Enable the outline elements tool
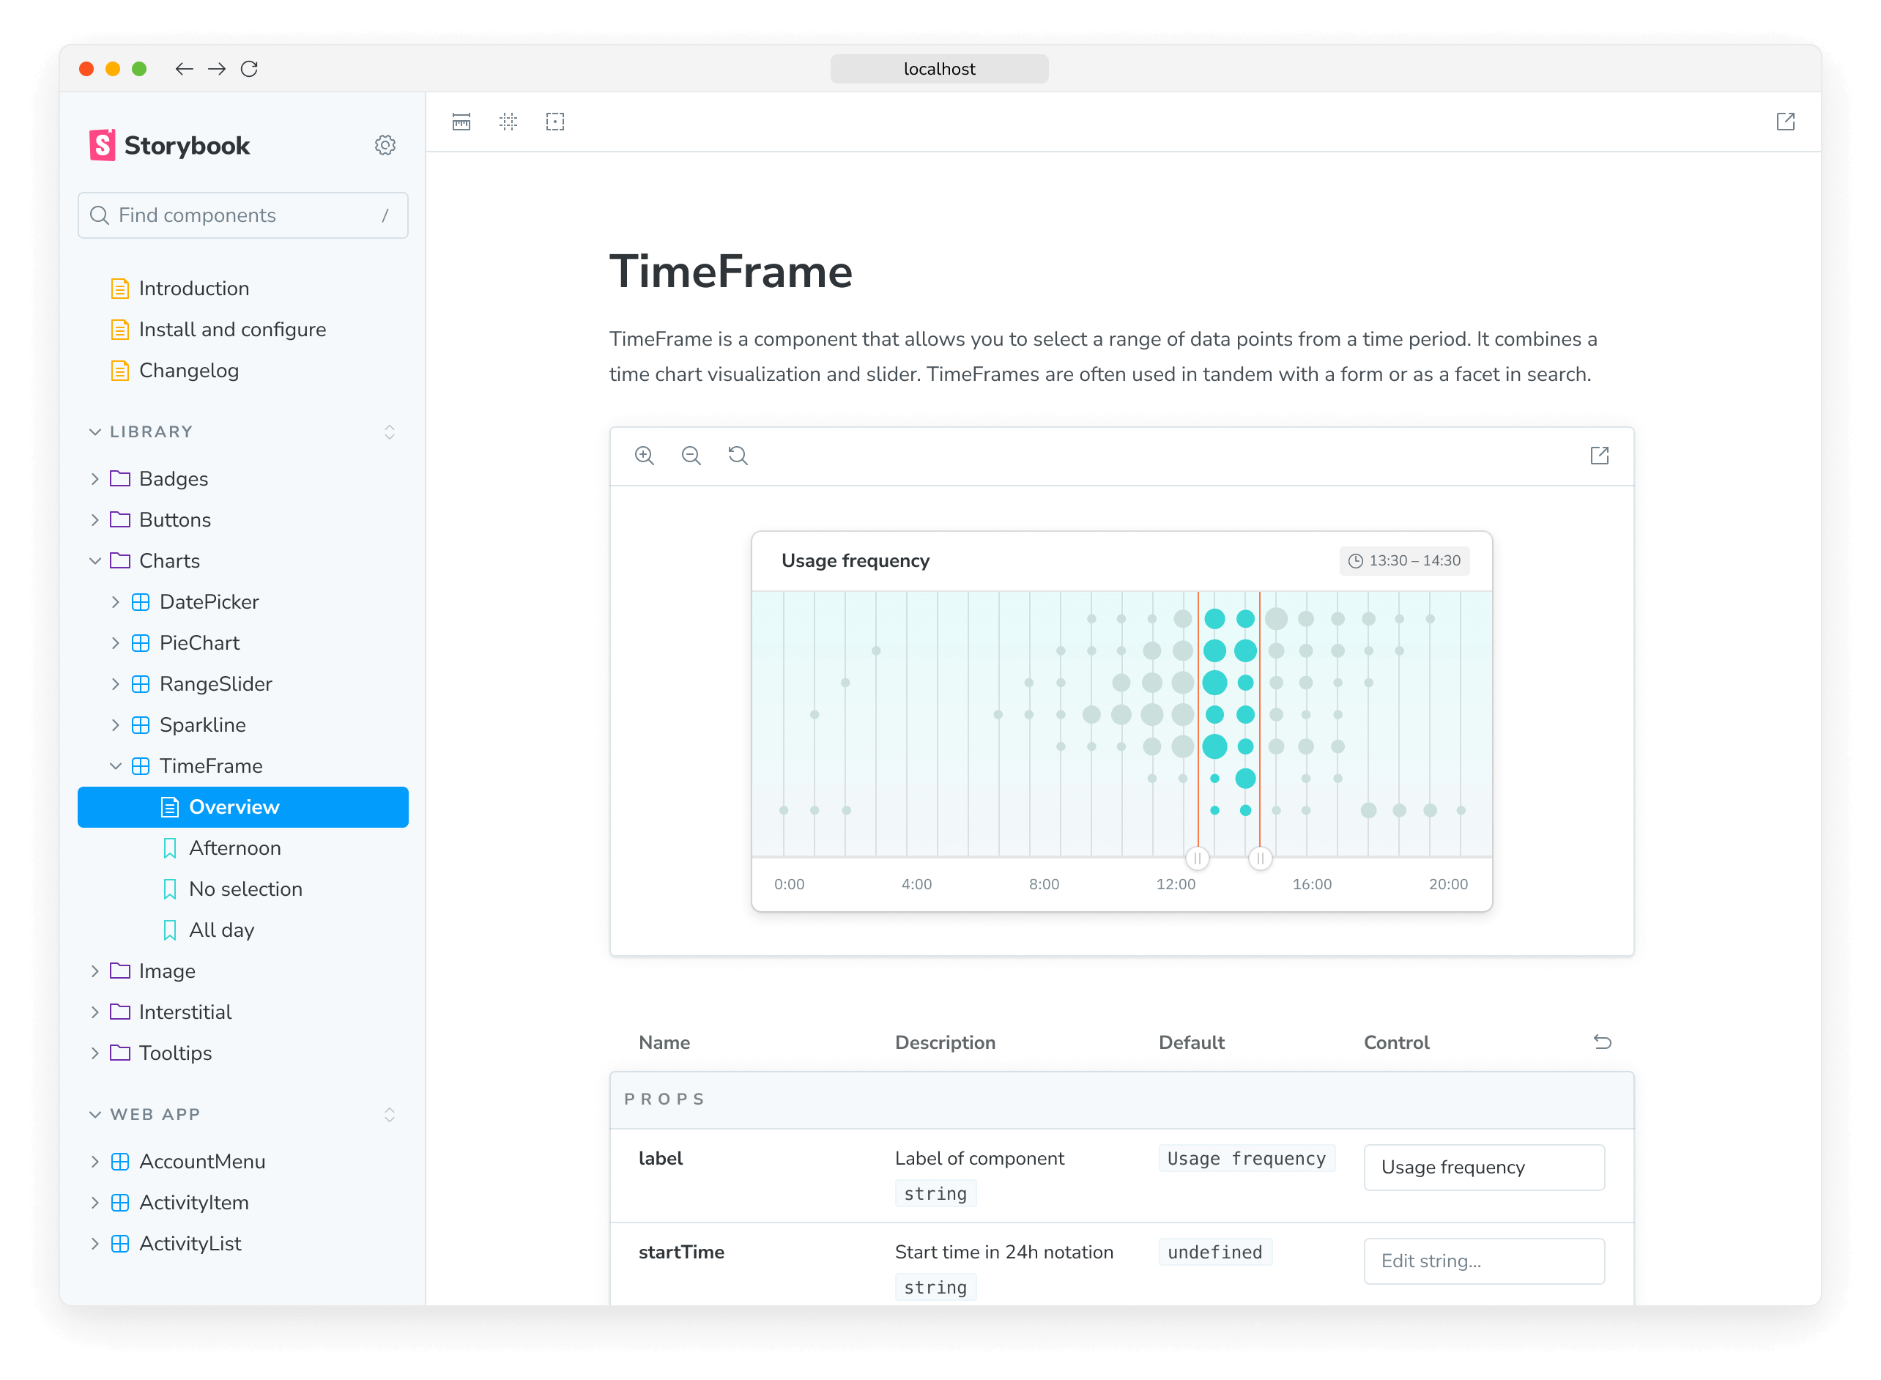The image size is (1881, 1380). [555, 122]
